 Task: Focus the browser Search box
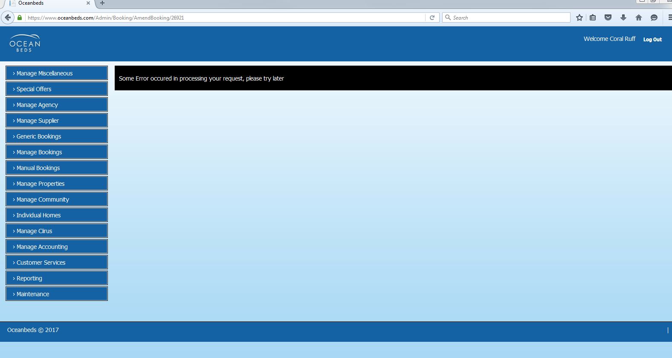pos(506,17)
